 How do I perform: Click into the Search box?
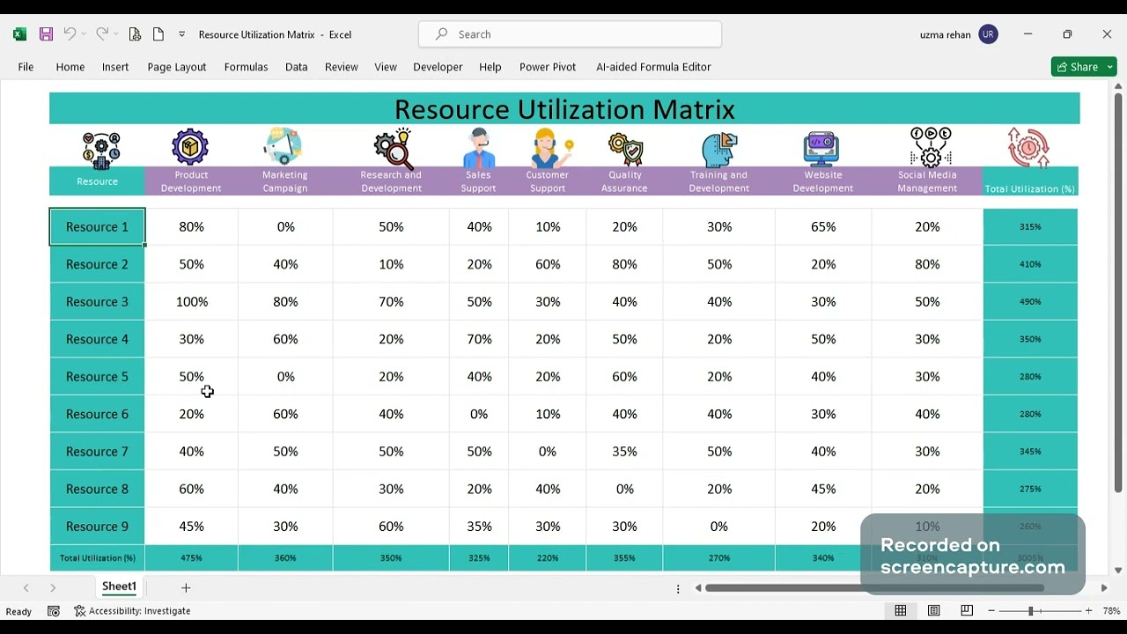(570, 34)
